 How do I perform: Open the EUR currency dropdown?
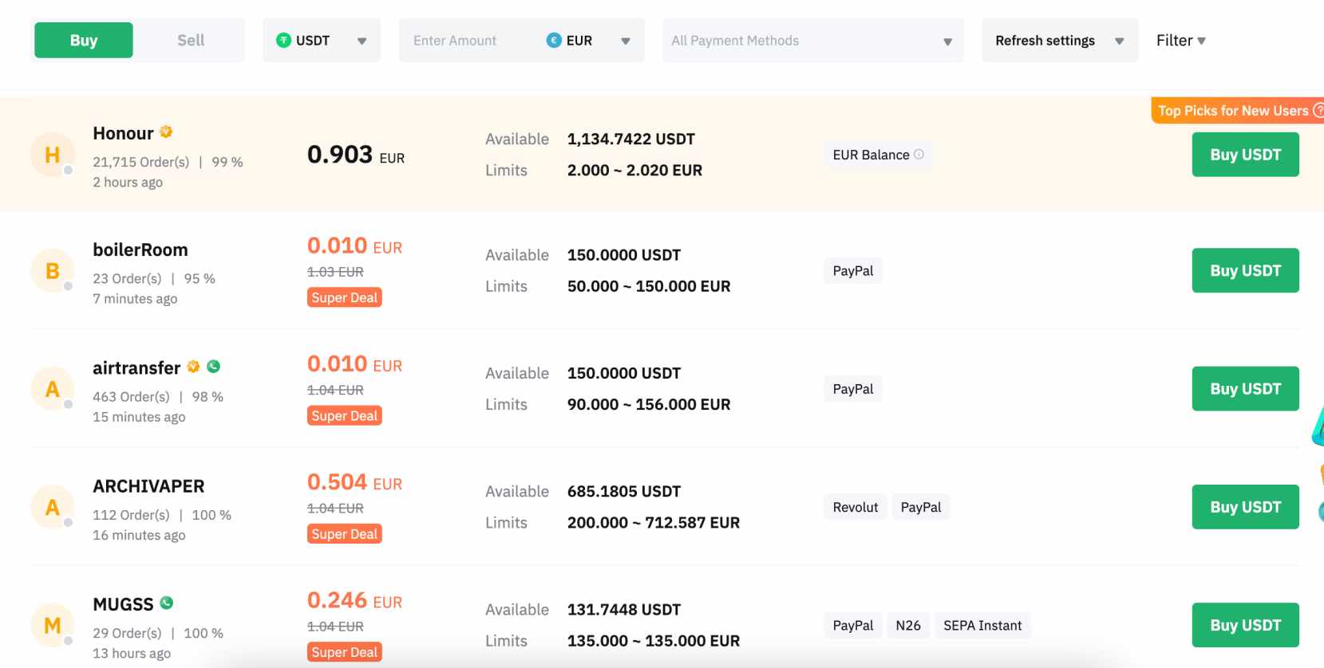coord(589,41)
